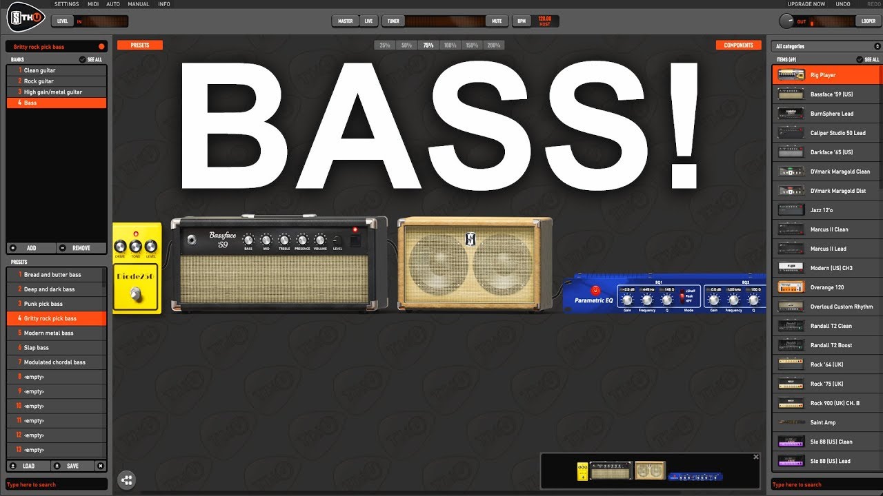Open the All categories dropdown
The image size is (883, 496).
[x=826, y=46]
